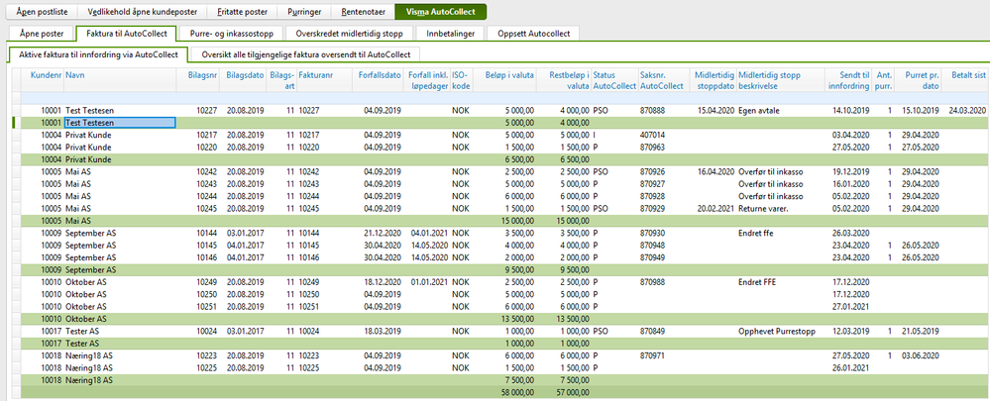Select the Oktober AS row with bilagsnr 10250
This screenshot has height=401, width=990.
(505, 294)
